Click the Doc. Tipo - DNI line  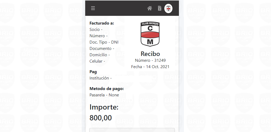104,42
